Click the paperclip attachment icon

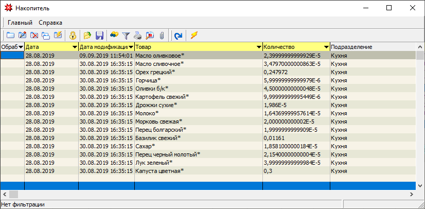162,36
